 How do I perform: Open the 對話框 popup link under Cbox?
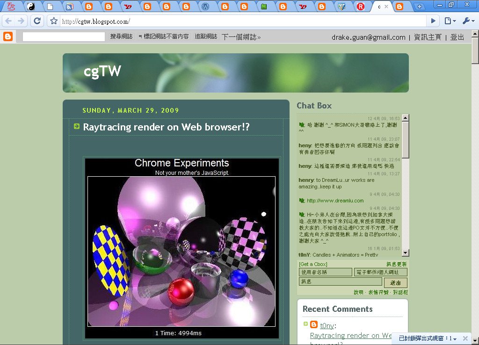pyautogui.click(x=400, y=292)
